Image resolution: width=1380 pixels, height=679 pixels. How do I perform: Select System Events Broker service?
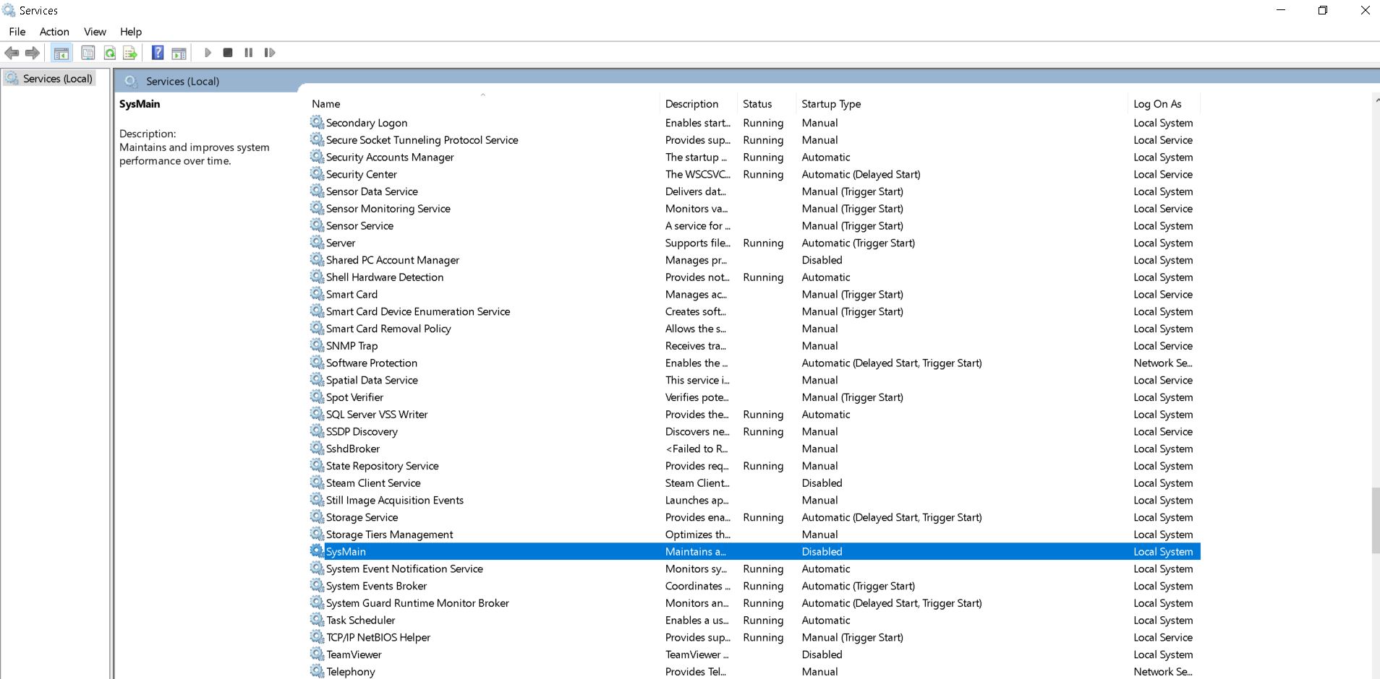click(x=754, y=586)
